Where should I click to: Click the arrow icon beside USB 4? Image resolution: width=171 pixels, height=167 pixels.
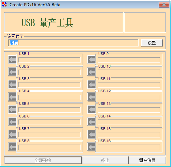(x=12, y=97)
